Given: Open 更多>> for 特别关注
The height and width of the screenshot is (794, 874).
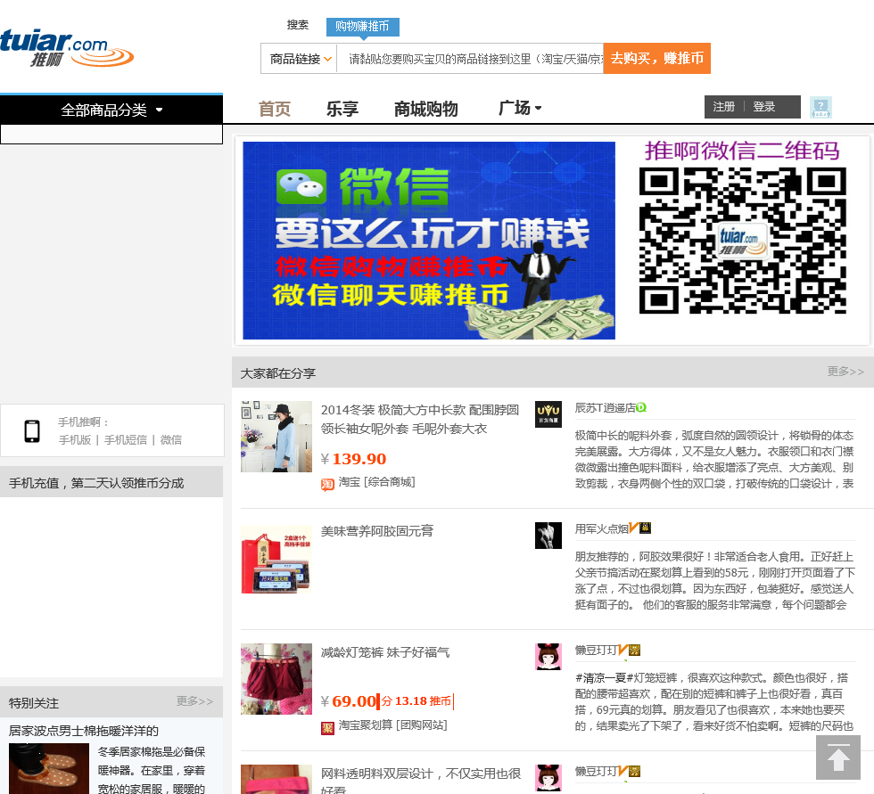Looking at the screenshot, I should (x=194, y=701).
